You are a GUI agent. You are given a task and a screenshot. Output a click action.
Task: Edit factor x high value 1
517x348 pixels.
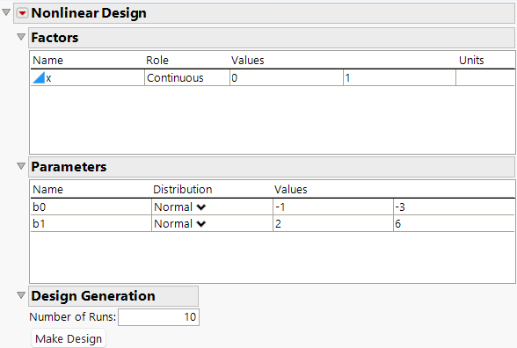coord(399,77)
